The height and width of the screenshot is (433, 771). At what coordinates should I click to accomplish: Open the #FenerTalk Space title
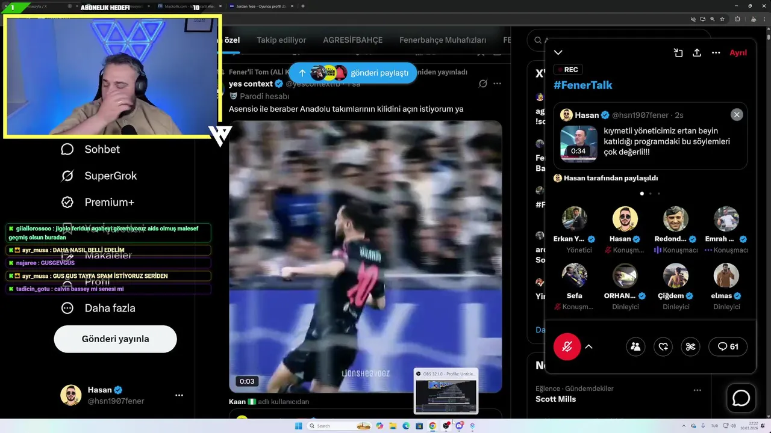(x=583, y=85)
